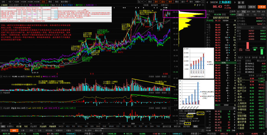Click the 深股通 button above chart
Image resolution: width=267 pixels, height=135 pixels.
[x=146, y=5]
